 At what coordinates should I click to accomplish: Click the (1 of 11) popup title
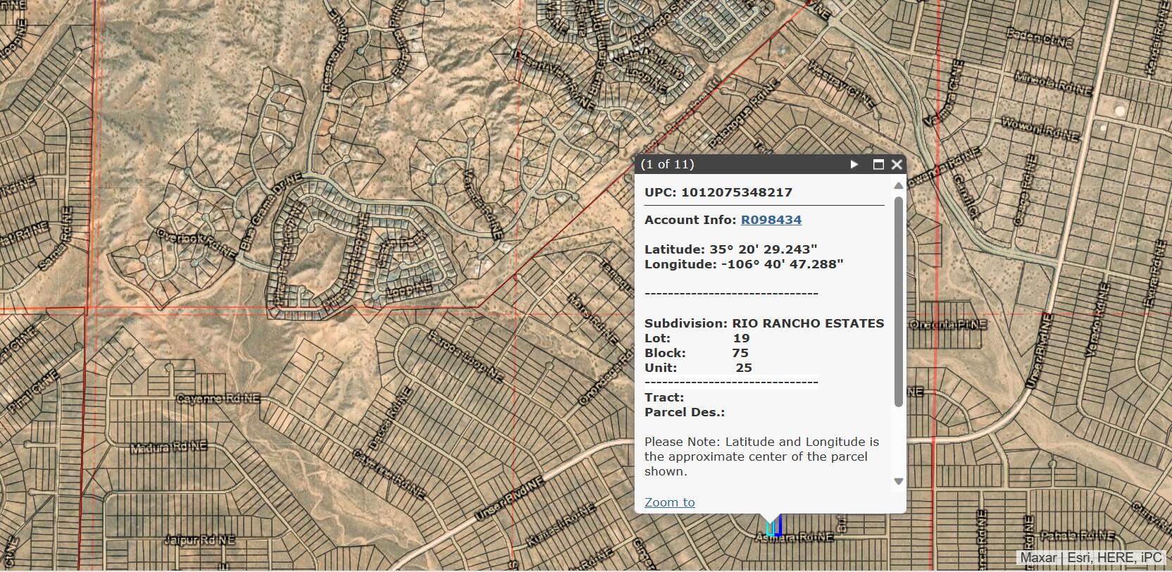pos(667,164)
